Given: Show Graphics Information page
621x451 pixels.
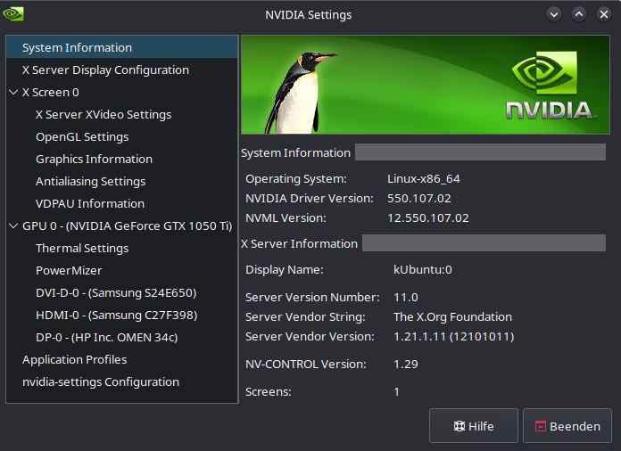Looking at the screenshot, I should coord(122,159).
